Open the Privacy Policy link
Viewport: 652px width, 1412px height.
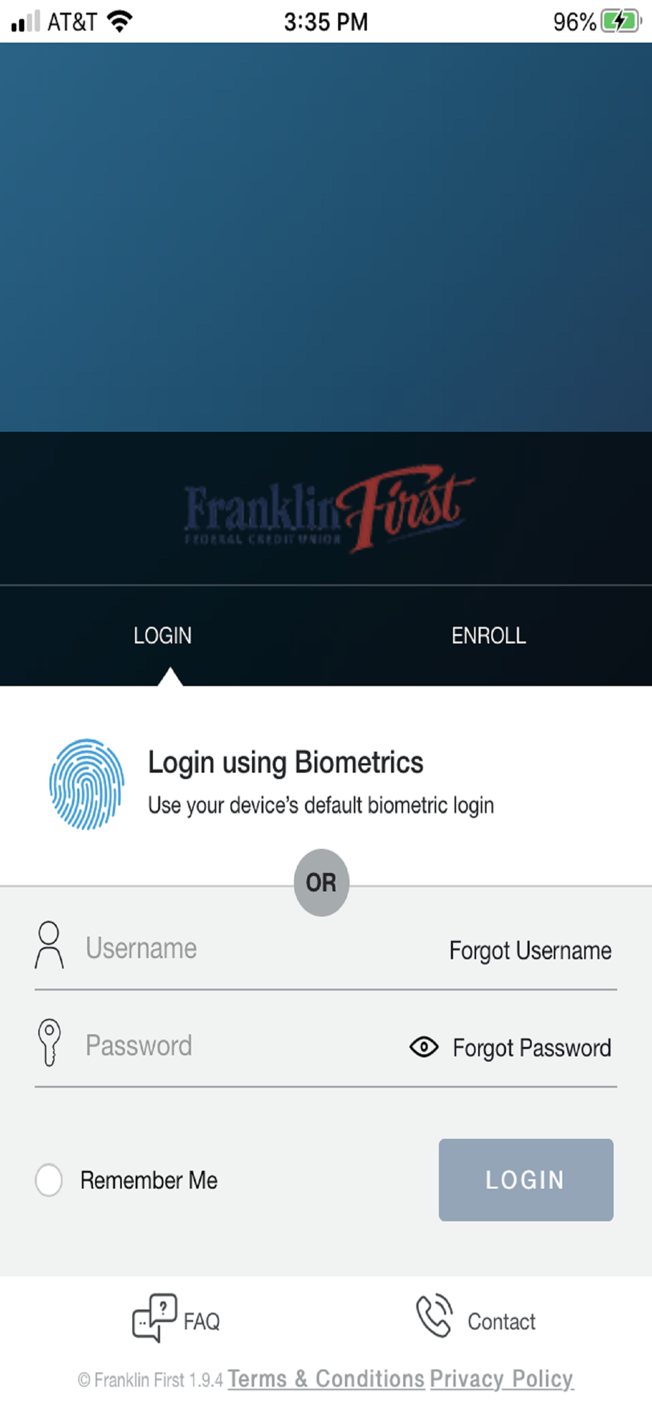pyautogui.click(x=502, y=1379)
